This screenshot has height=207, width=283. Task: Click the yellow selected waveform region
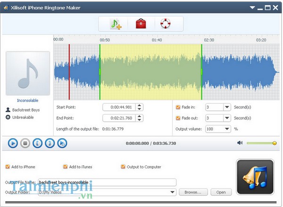pos(151,72)
